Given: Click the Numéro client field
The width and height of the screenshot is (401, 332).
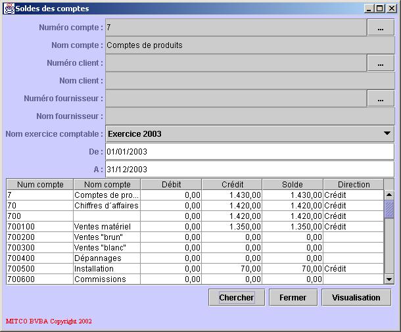Looking at the screenshot, I should (236, 63).
